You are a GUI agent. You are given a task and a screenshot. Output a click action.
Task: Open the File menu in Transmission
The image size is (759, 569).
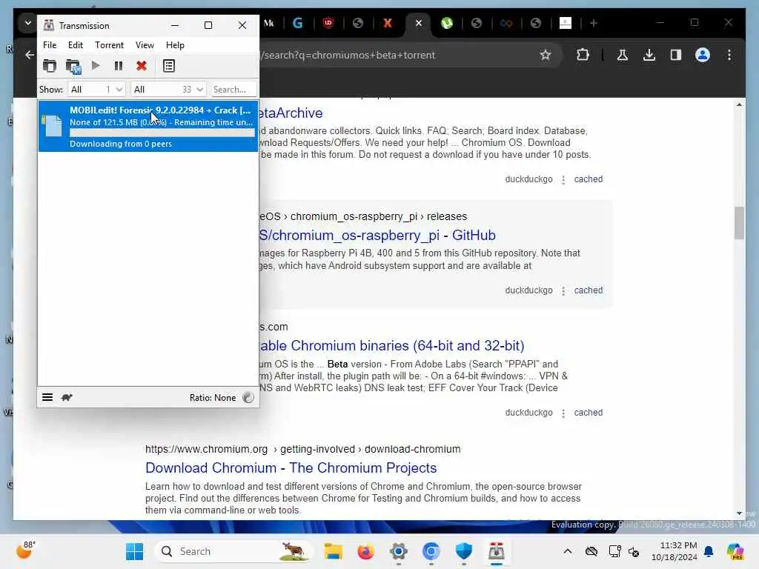(50, 45)
